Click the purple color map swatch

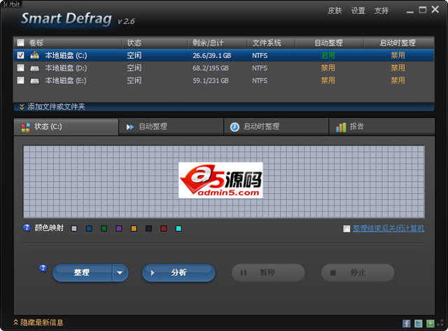click(119, 228)
